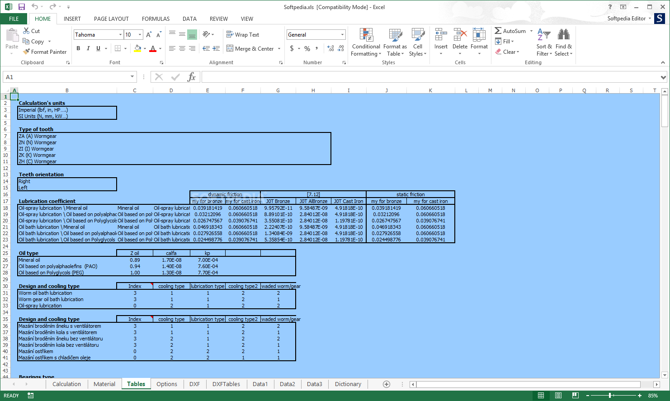Open Cell Styles gallery
The width and height of the screenshot is (670, 401).
pos(418,42)
